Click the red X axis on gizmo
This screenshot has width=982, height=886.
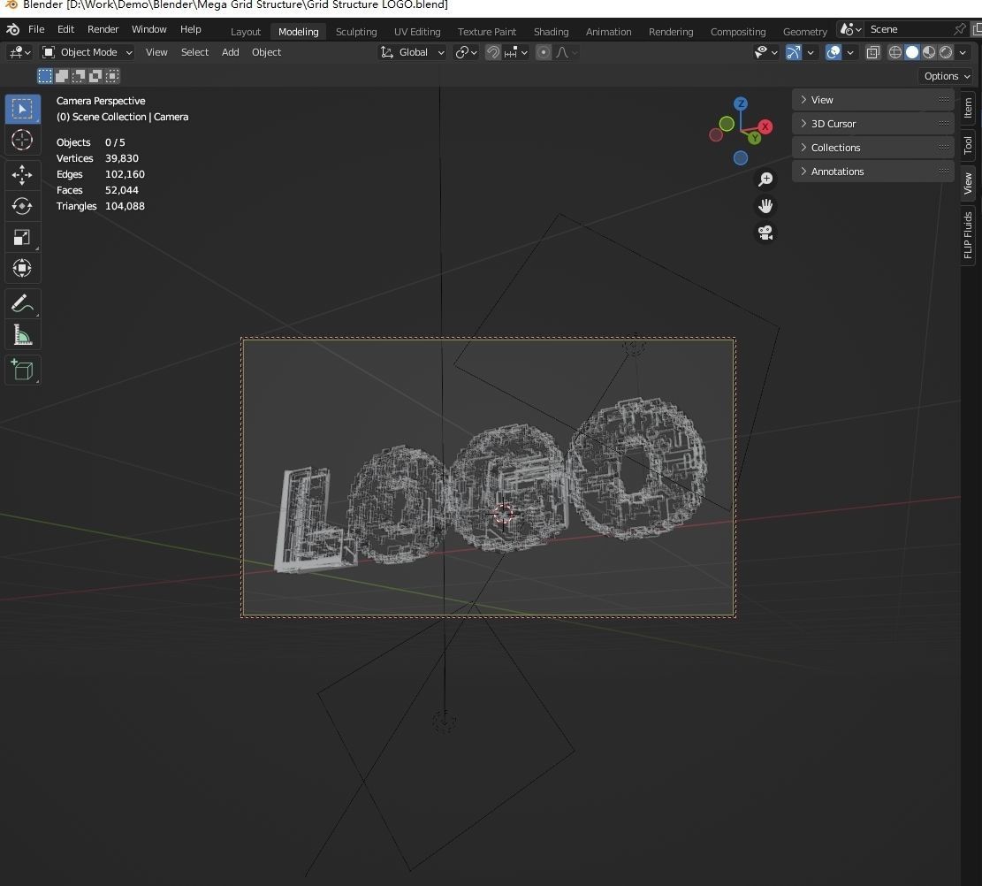click(x=765, y=126)
